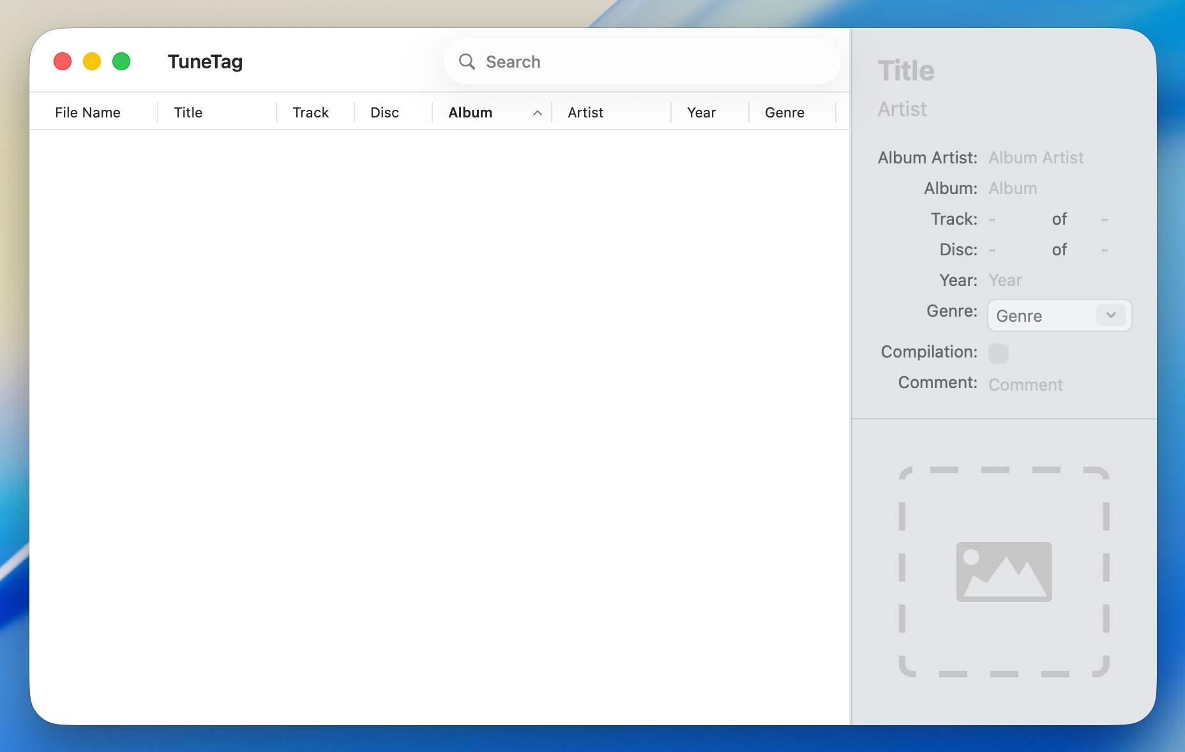Toggle Album column sort order arrow
The image size is (1185, 752).
538,113
